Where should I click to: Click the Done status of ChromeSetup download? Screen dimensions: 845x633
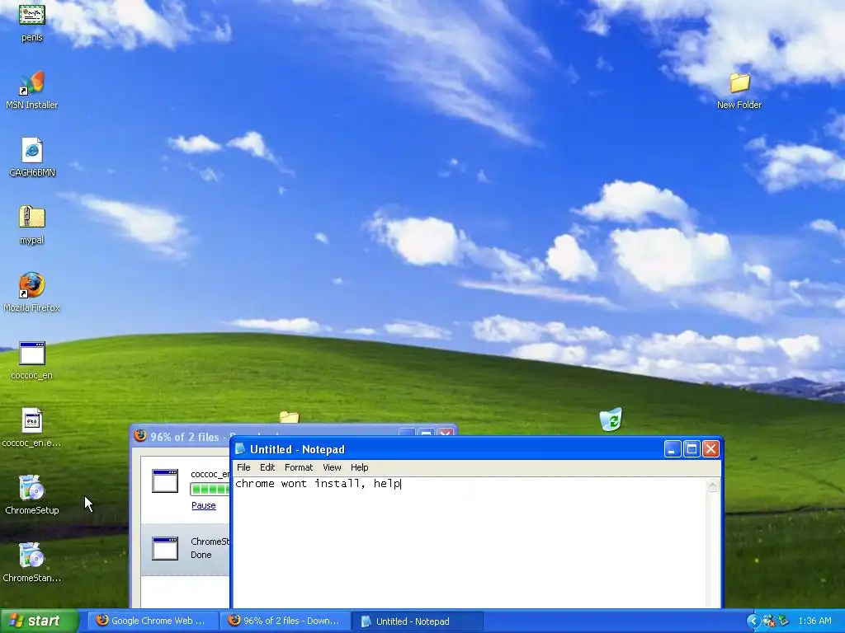pyautogui.click(x=201, y=555)
